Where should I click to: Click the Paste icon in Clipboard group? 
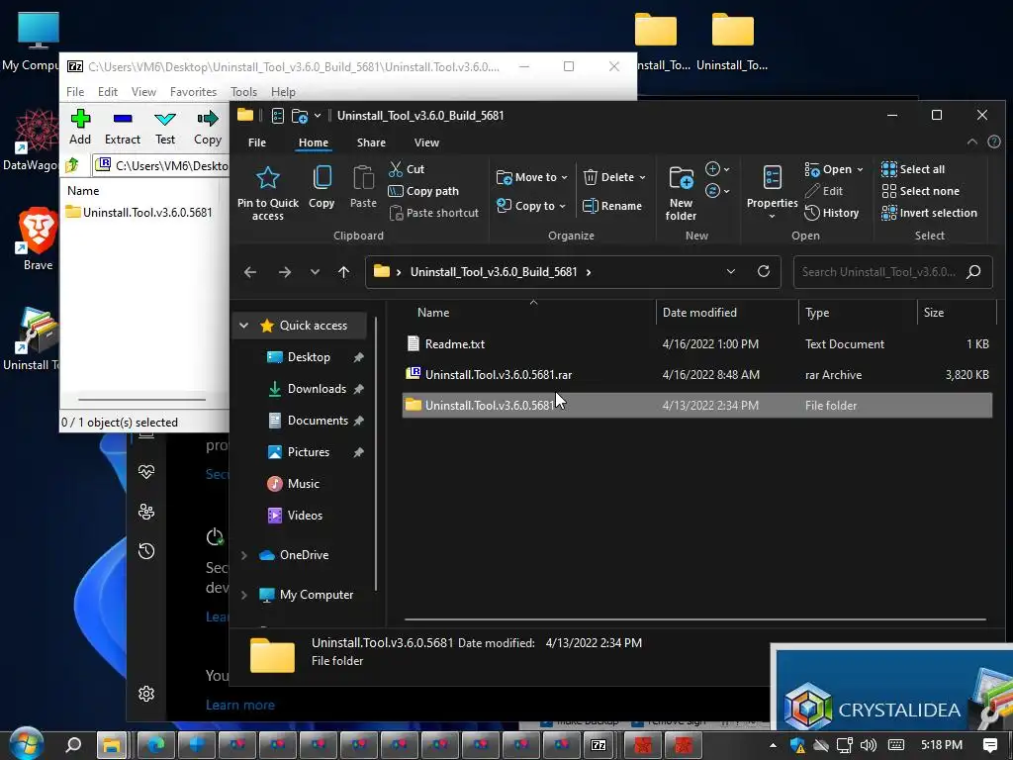click(363, 187)
